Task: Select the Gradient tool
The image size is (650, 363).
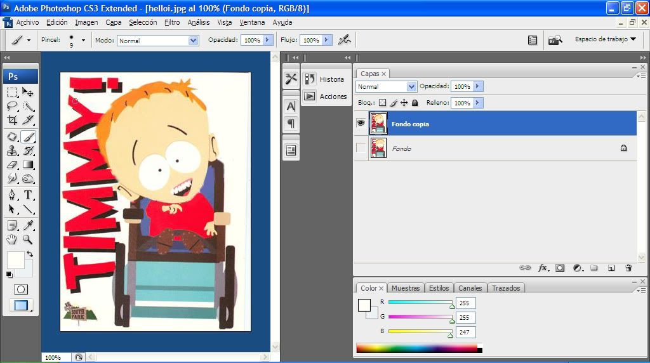Action: click(x=28, y=165)
